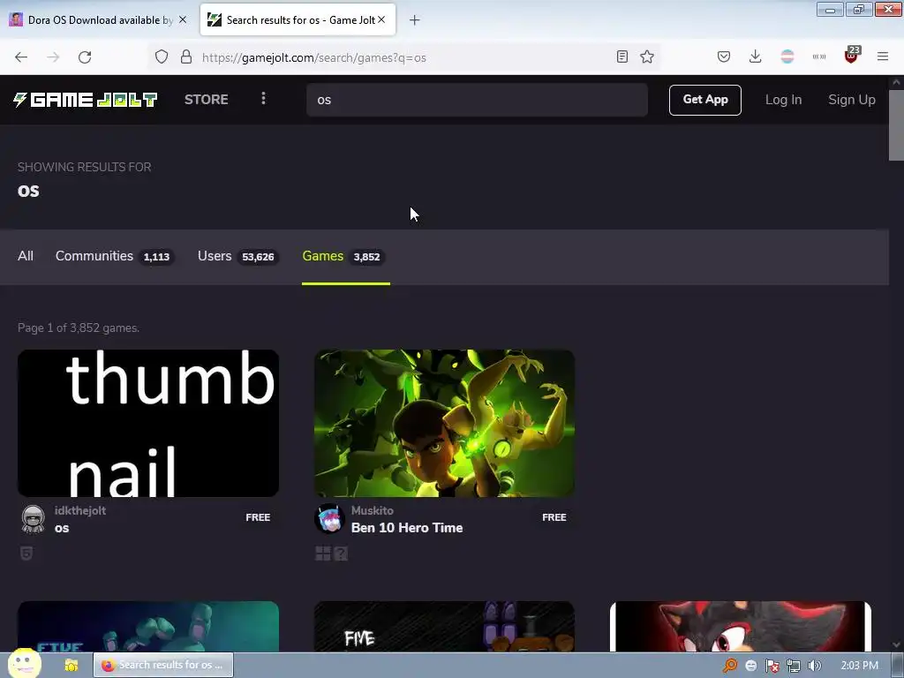Open the tracking protection shield icon
The image size is (904, 678).
[x=162, y=56]
